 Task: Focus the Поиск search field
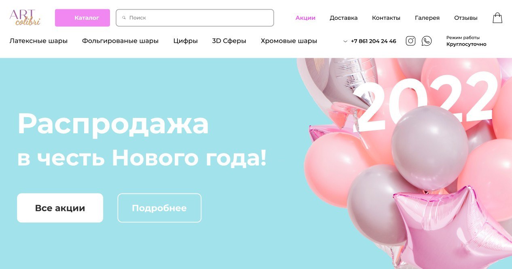195,18
